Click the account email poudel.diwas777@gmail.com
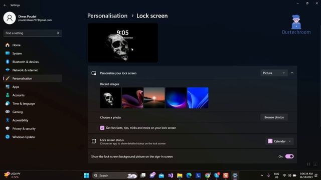This screenshot has height=180, width=321. point(35,20)
